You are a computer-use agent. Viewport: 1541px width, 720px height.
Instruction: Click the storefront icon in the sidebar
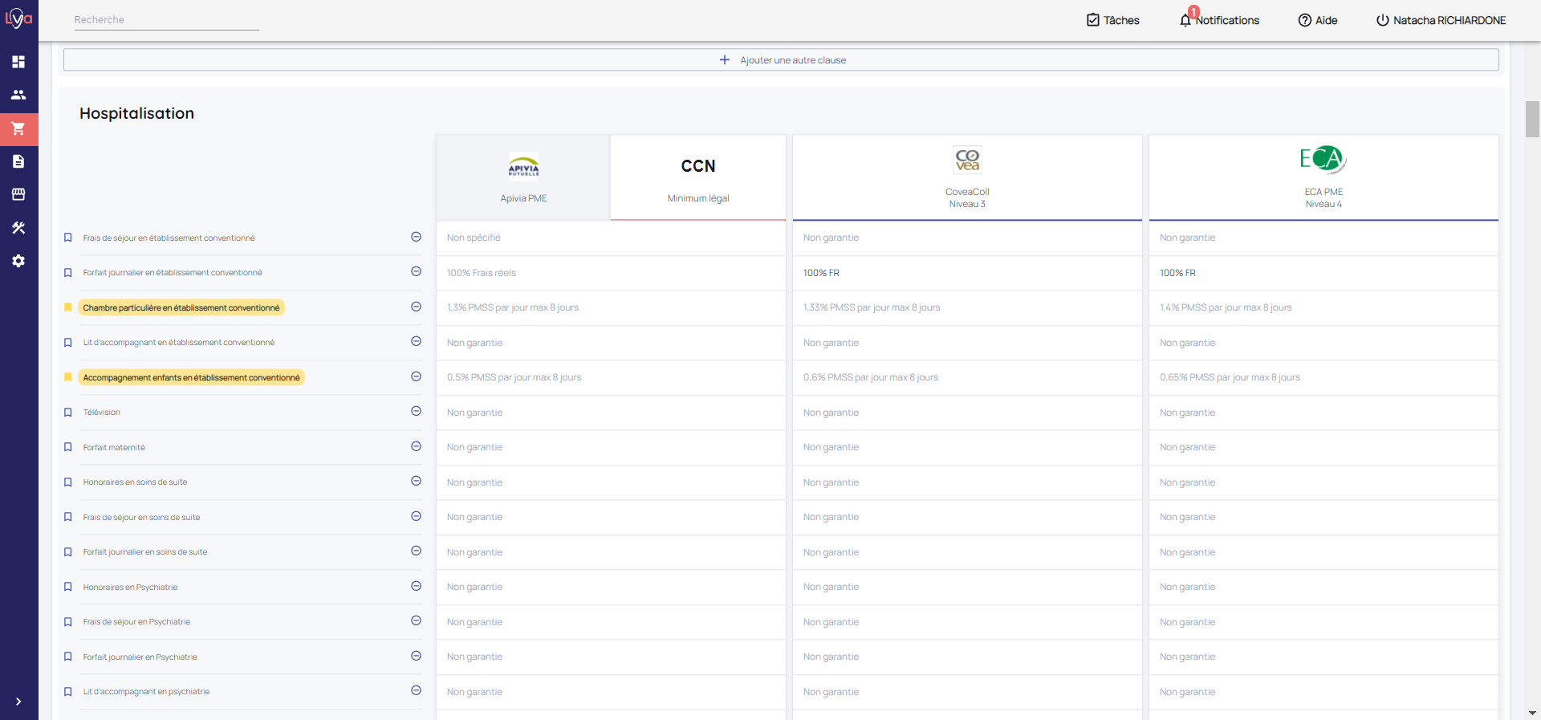pos(18,194)
